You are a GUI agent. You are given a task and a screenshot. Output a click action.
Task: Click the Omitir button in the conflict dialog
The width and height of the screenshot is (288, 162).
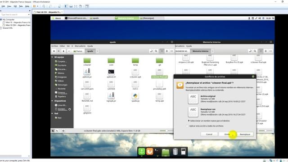tap(227, 134)
